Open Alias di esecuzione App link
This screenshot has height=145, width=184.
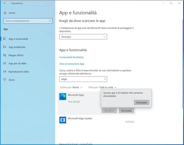tap(72, 64)
